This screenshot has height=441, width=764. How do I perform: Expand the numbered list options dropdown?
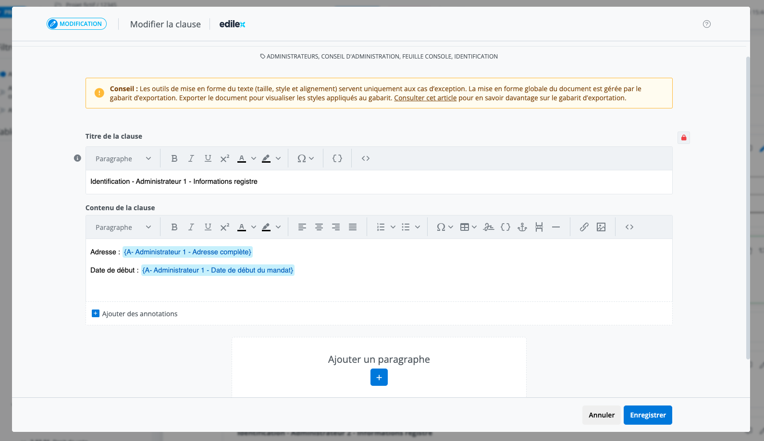point(393,227)
